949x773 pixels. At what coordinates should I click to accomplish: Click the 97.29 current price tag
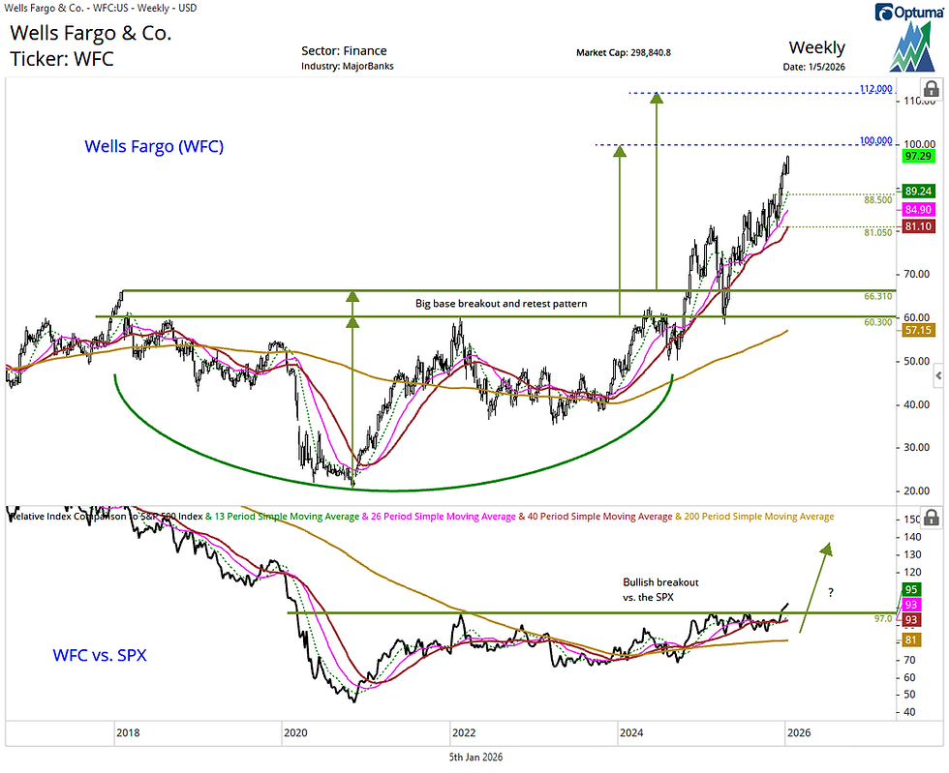coord(918,156)
